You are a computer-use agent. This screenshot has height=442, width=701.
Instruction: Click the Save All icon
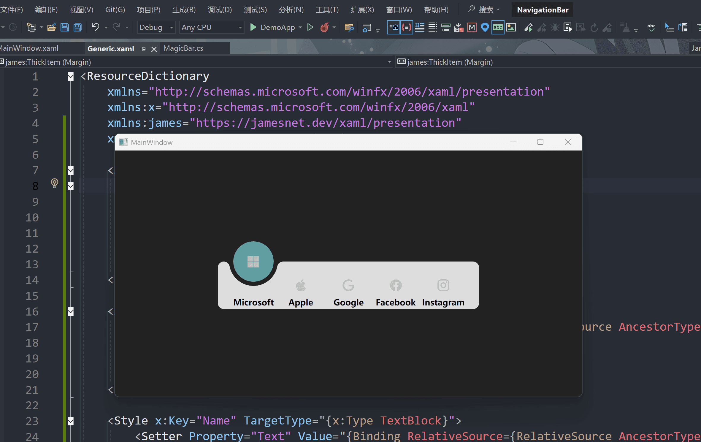pyautogui.click(x=77, y=27)
